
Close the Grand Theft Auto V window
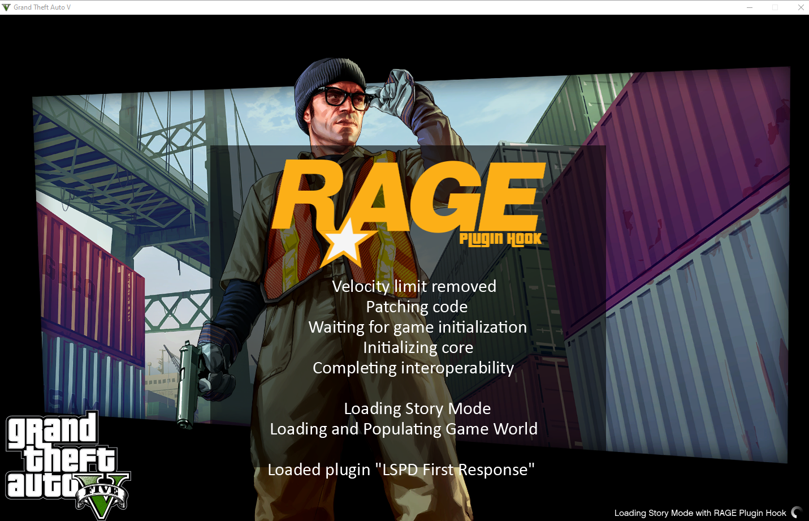click(801, 7)
